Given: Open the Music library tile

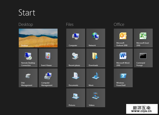Looking at the screenshot, I should tap(96, 78).
